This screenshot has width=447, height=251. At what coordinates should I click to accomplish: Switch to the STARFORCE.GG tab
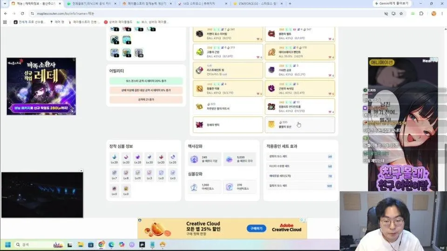click(257, 4)
